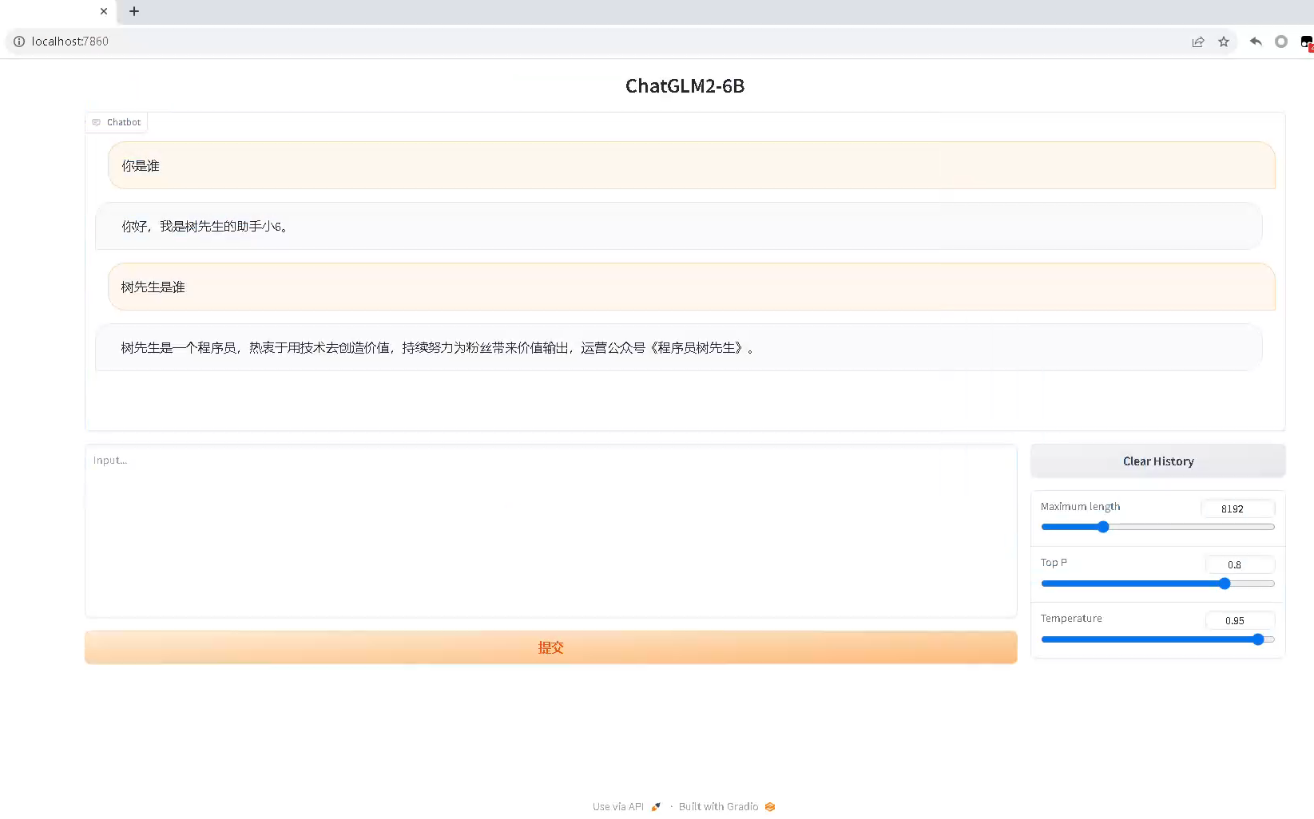Click the Chatbot label icon
1314x819 pixels.
pyautogui.click(x=97, y=122)
